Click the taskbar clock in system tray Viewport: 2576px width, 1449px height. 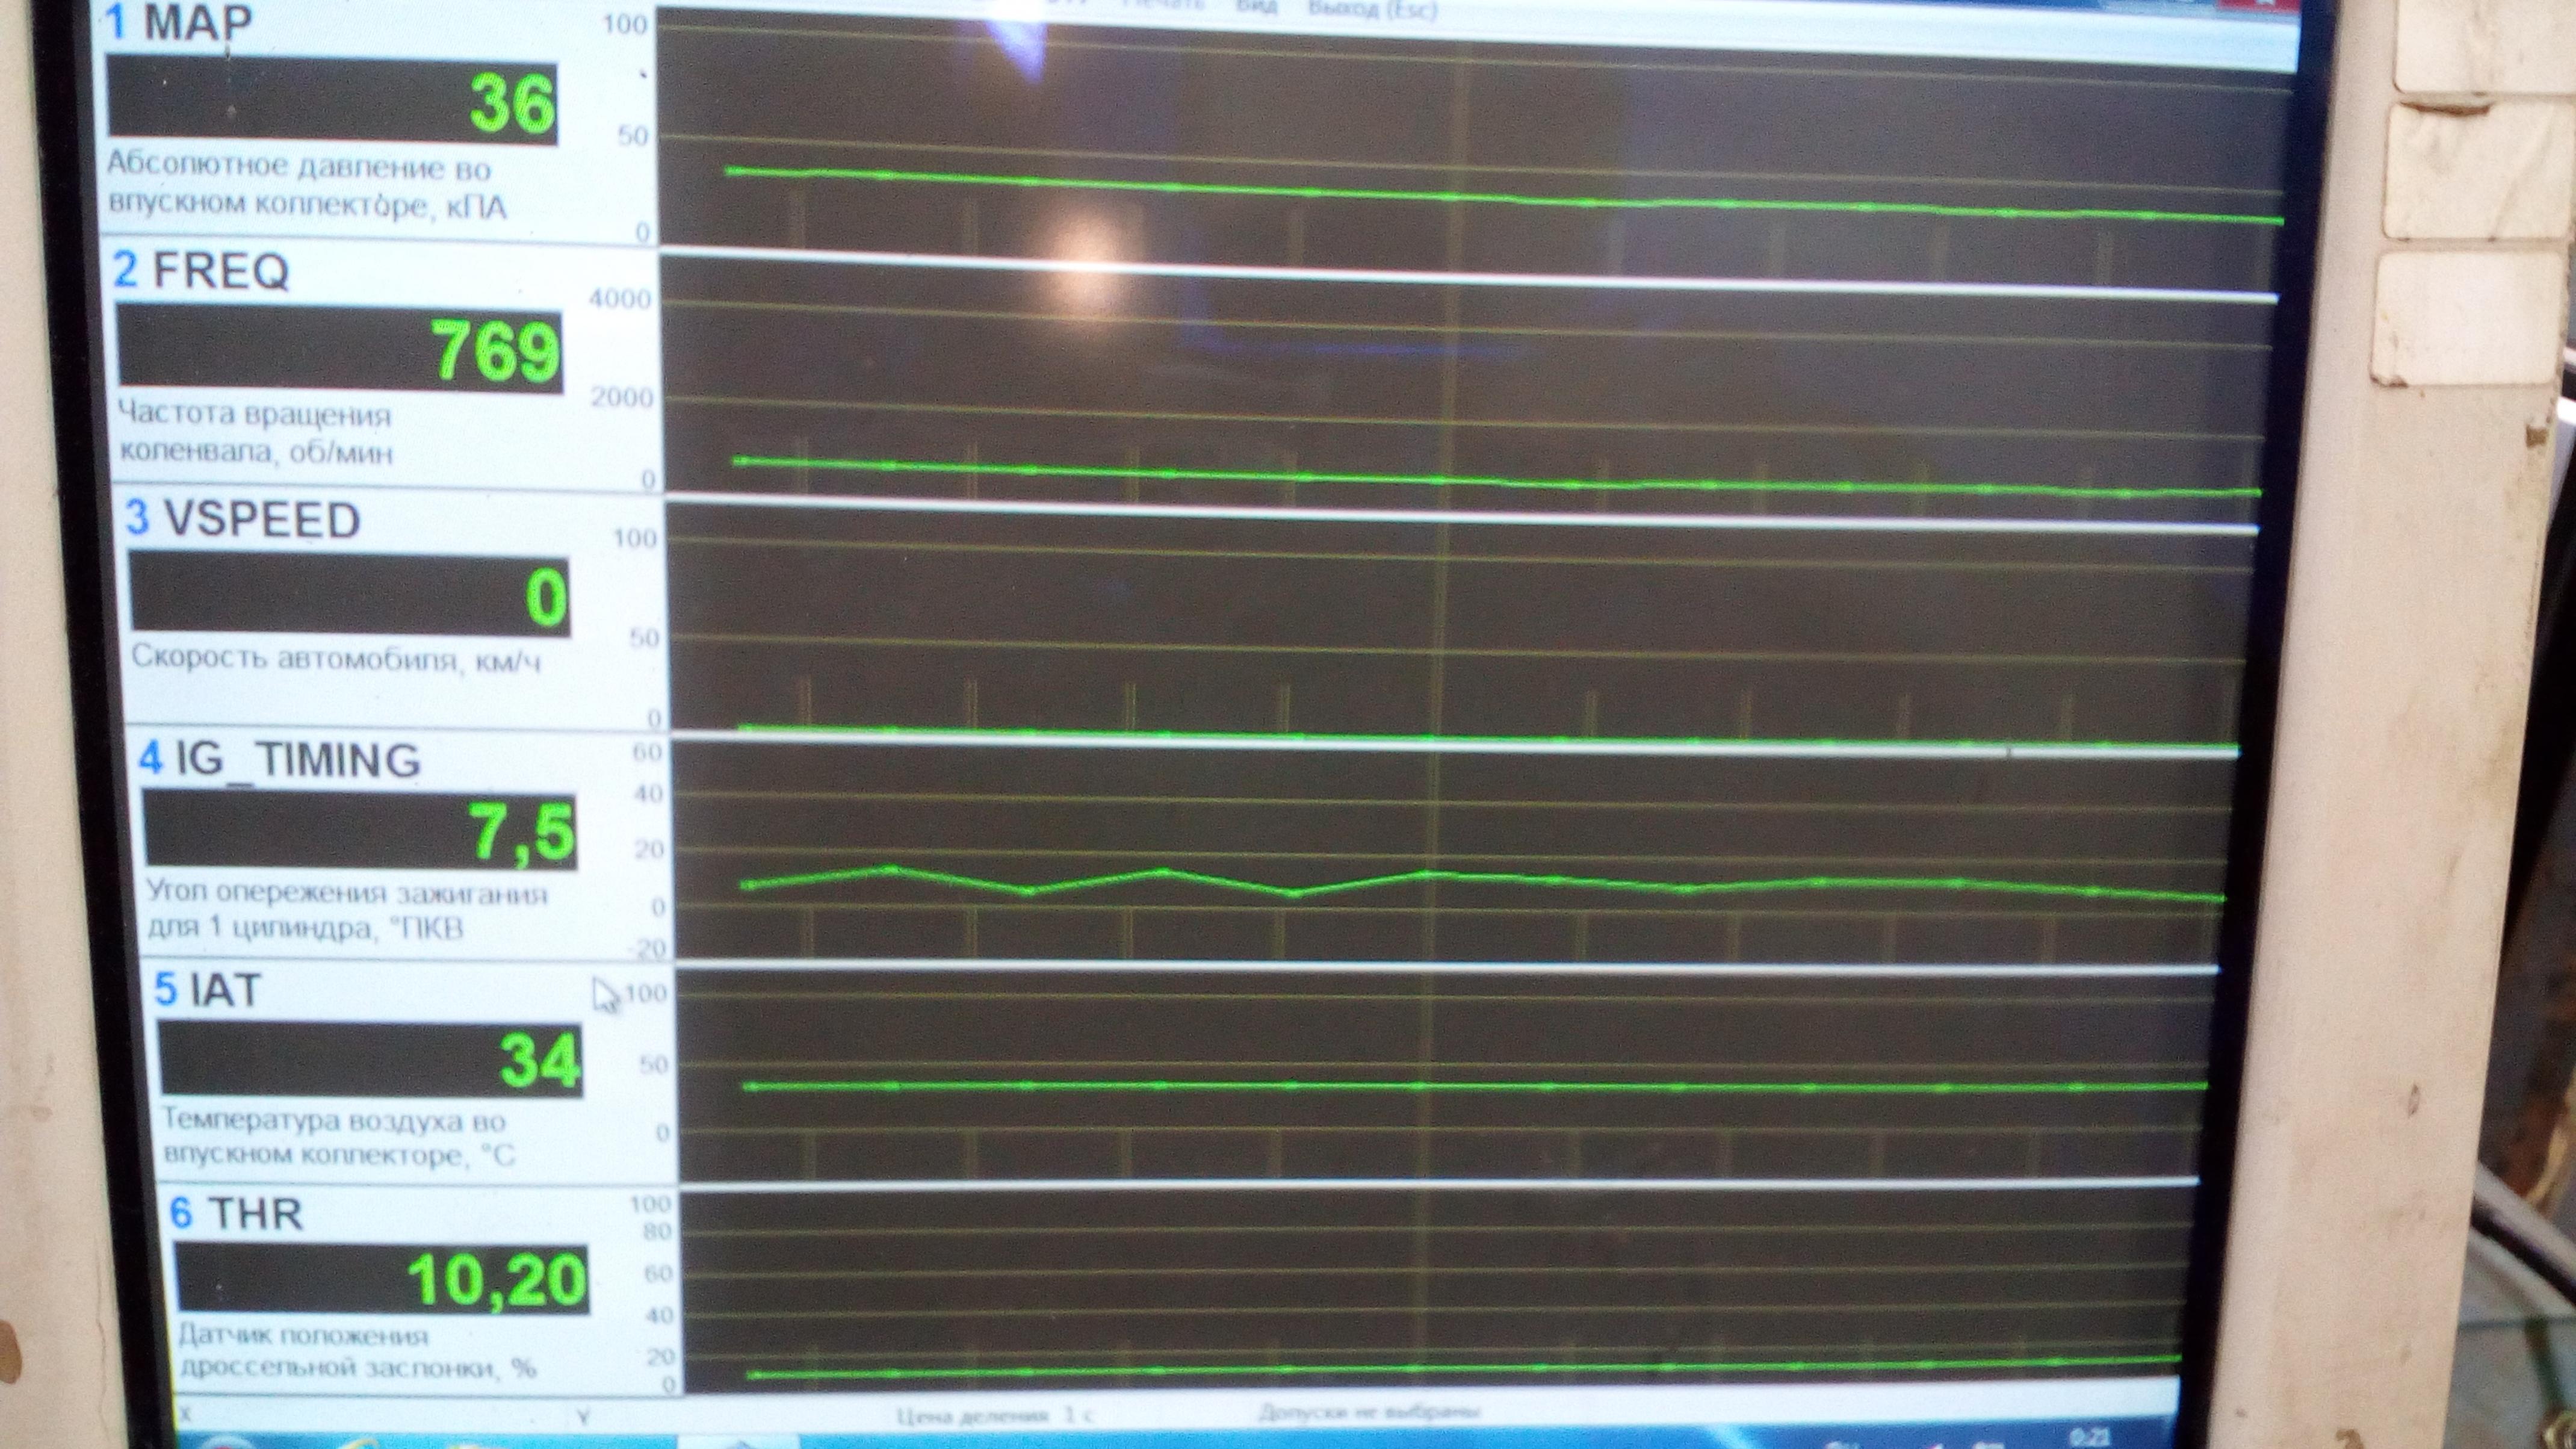[x=2090, y=1438]
